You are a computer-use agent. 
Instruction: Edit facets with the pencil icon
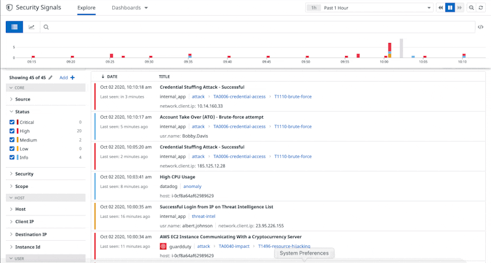pyautogui.click(x=50, y=78)
